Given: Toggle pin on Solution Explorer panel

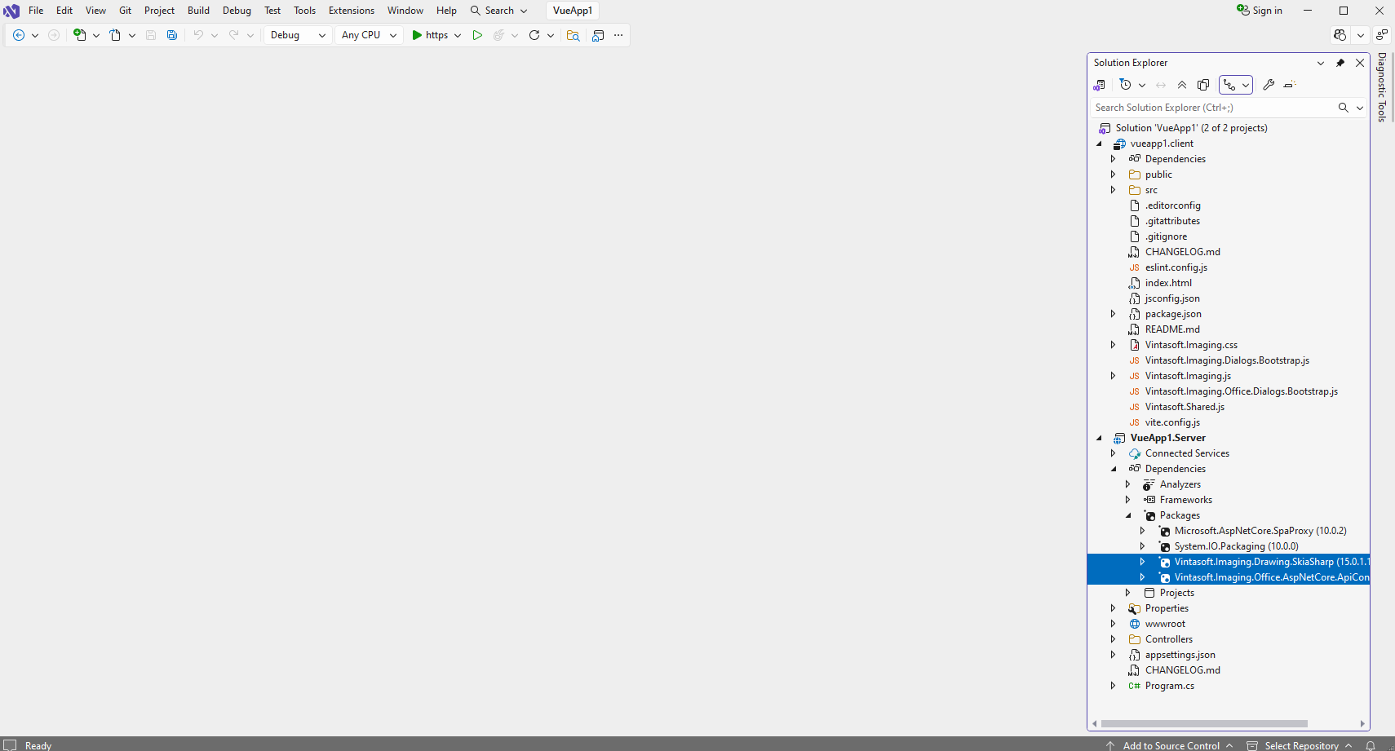Looking at the screenshot, I should click(x=1340, y=63).
